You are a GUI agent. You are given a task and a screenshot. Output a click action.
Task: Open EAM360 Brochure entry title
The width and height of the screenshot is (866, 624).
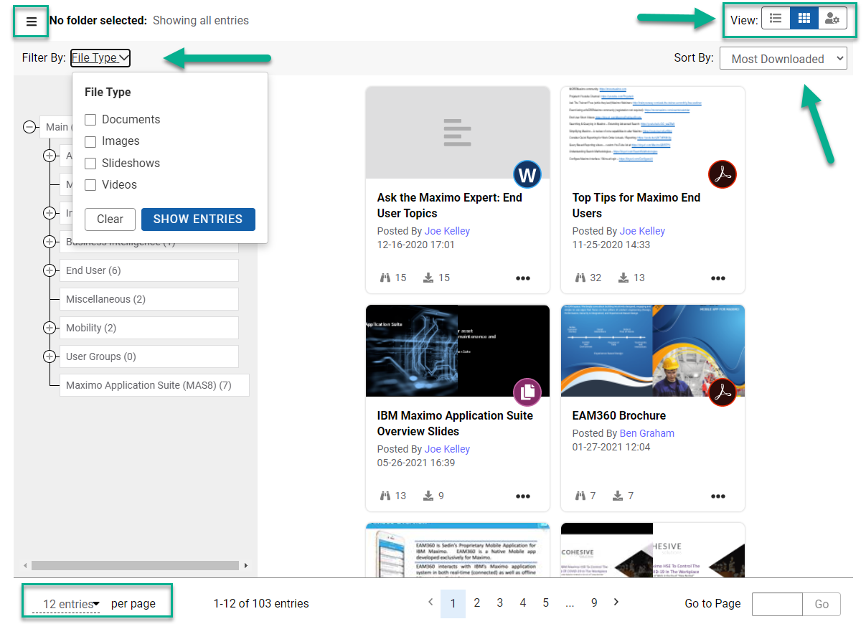click(x=619, y=415)
